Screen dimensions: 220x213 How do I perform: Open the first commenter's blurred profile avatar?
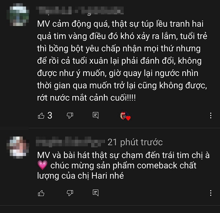click(18, 15)
